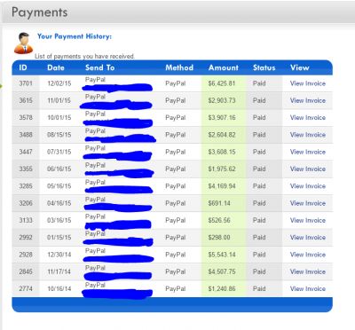View invoice for the 10/01/15 payment
Viewport: 355px width, 330px height.
pos(308,118)
